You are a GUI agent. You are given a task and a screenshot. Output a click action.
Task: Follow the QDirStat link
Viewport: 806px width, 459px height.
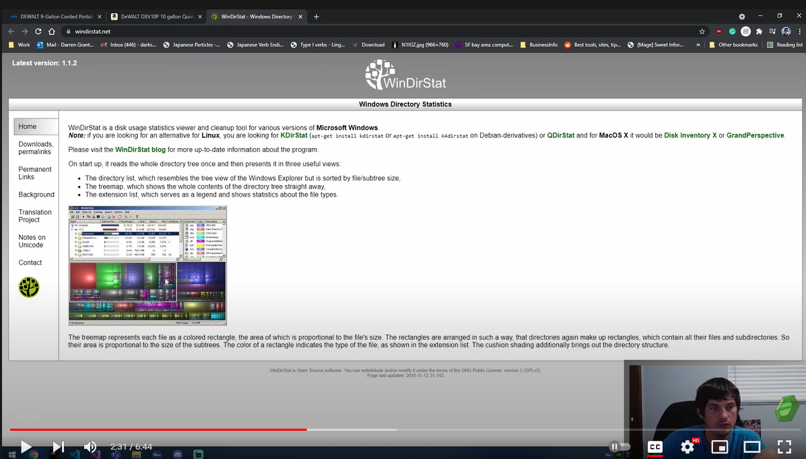click(560, 136)
